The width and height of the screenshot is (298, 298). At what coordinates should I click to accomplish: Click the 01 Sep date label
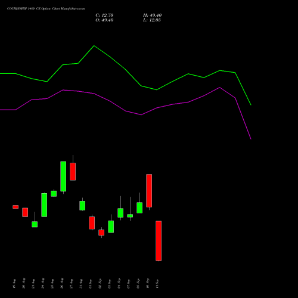pyautogui.click(x=91, y=284)
